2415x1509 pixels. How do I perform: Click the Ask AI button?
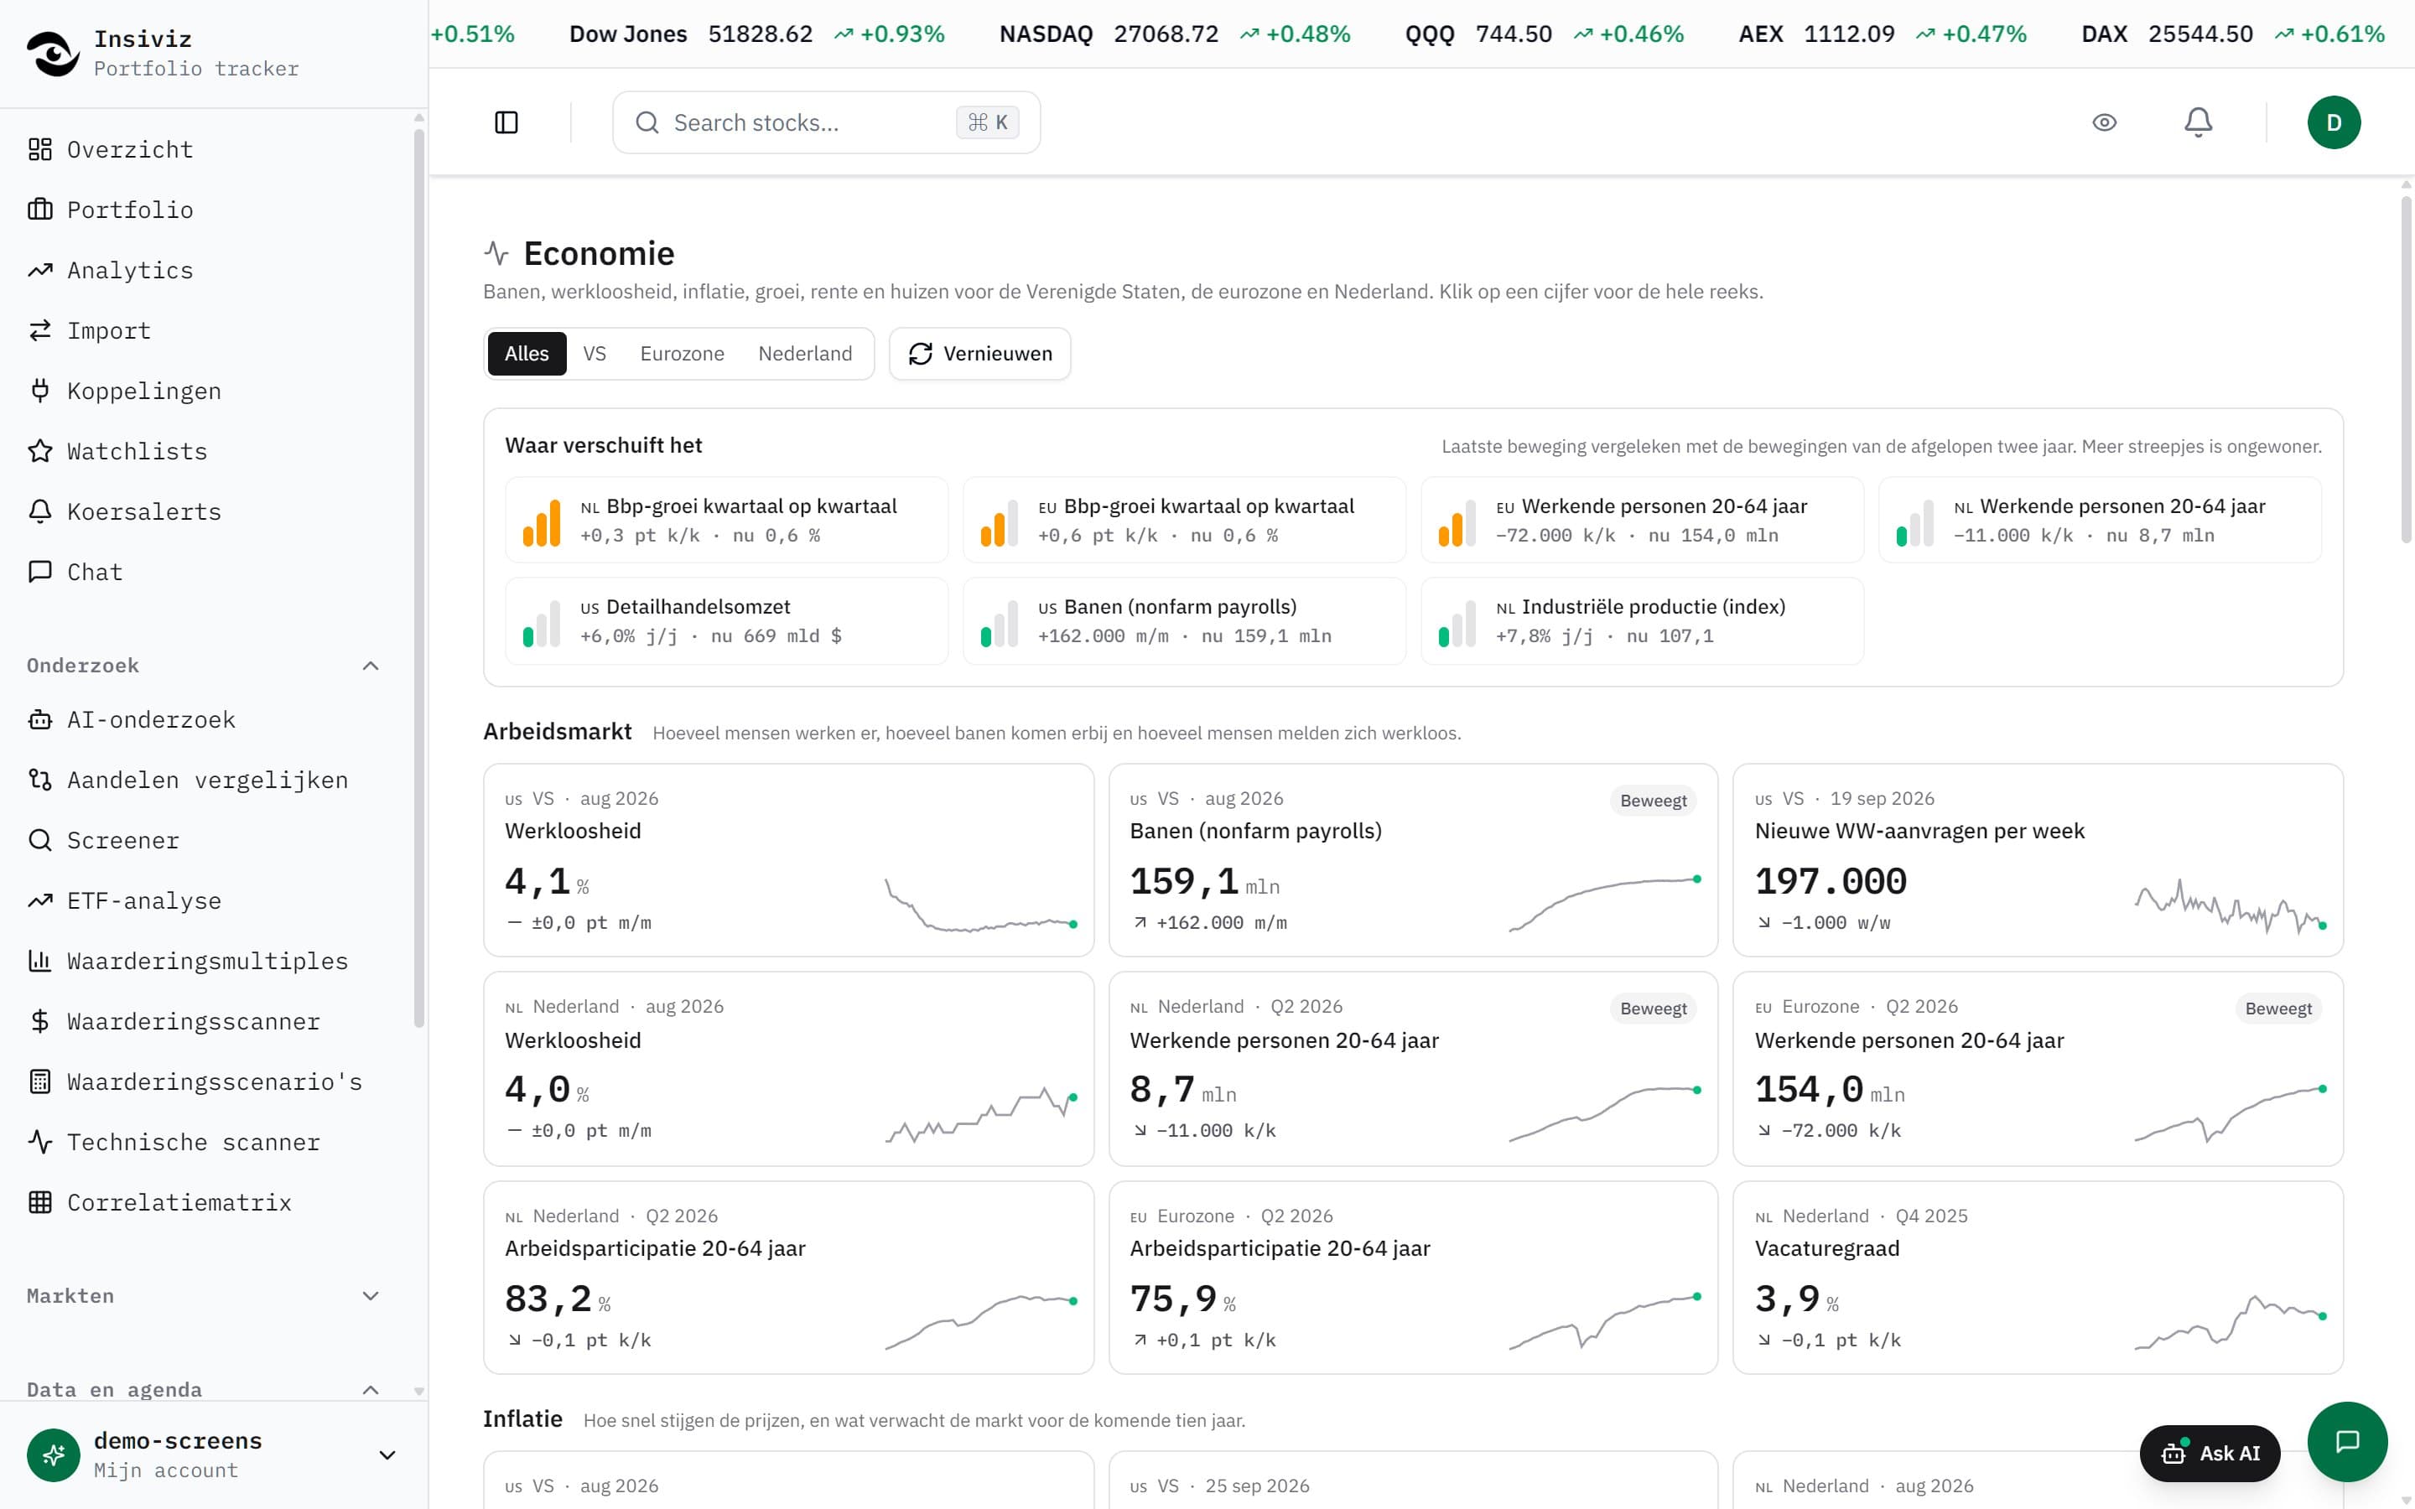[2210, 1453]
